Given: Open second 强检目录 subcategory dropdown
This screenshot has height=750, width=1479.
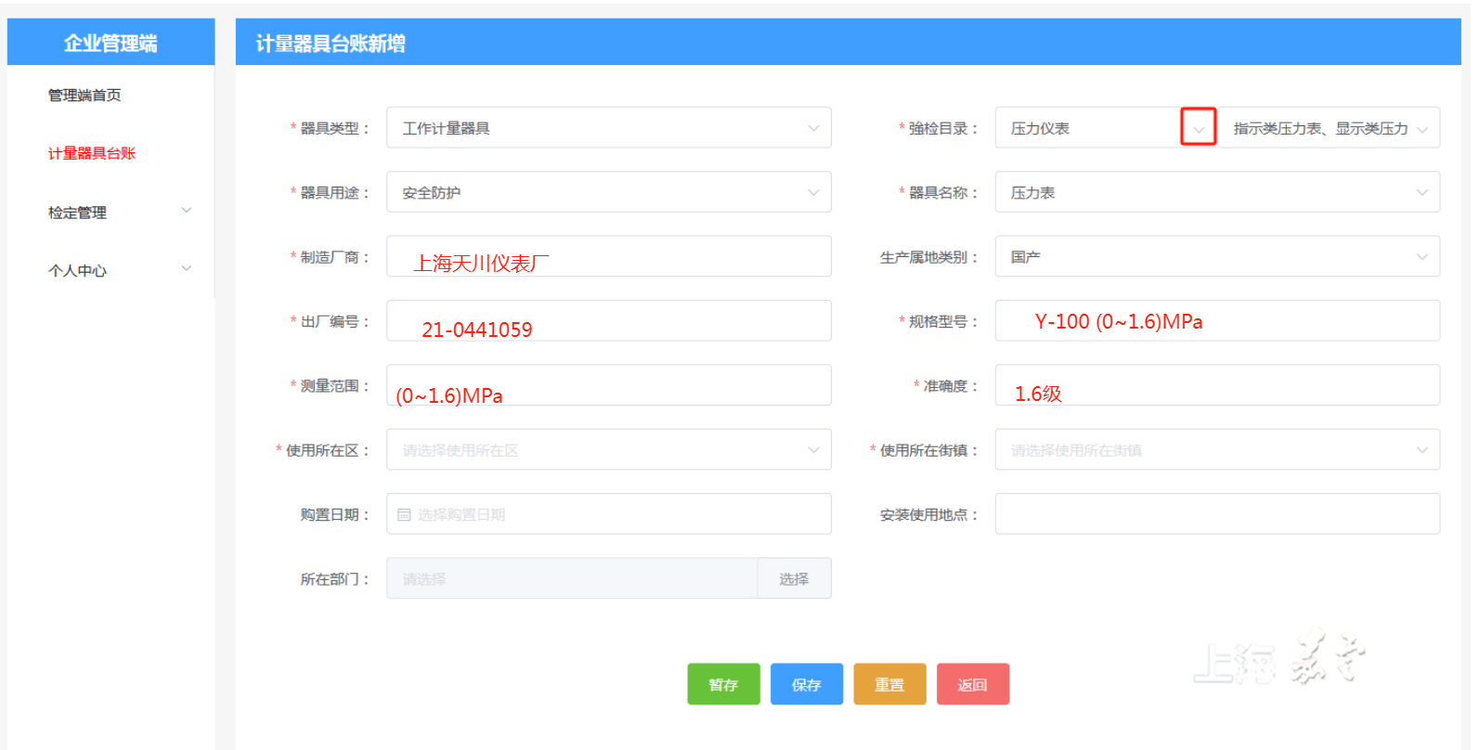Looking at the screenshot, I should click(1329, 128).
